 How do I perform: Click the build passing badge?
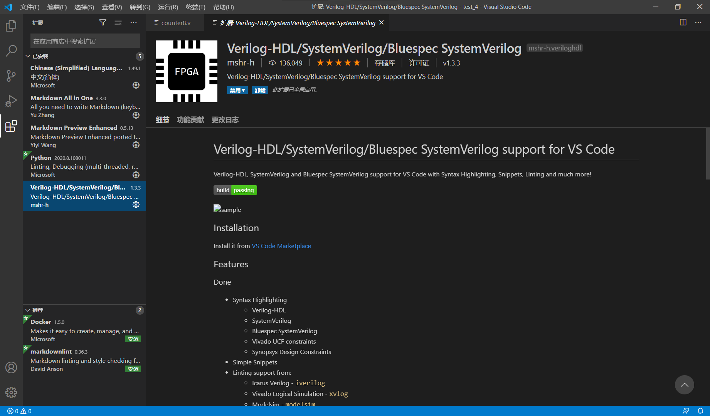pyautogui.click(x=235, y=190)
